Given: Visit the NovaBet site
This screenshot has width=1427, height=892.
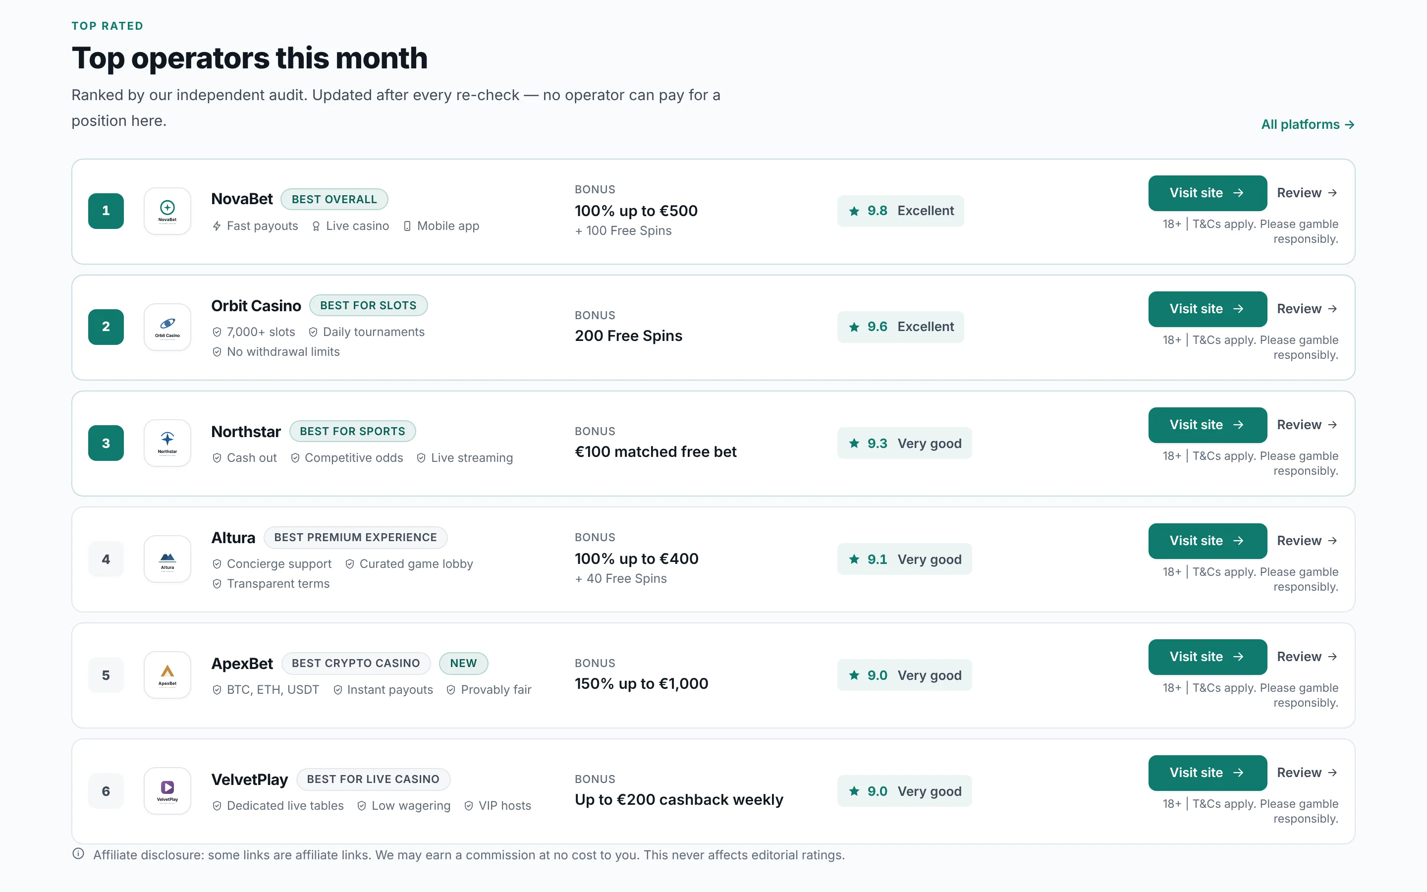Looking at the screenshot, I should [x=1207, y=193].
